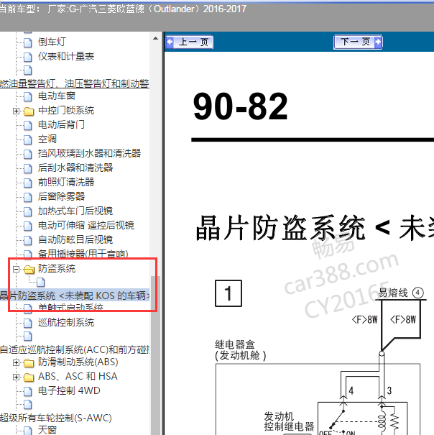Viewport: 434px width, 435px height.
Task: Open 自动防眩目后视镜 entry
Action: click(x=75, y=239)
